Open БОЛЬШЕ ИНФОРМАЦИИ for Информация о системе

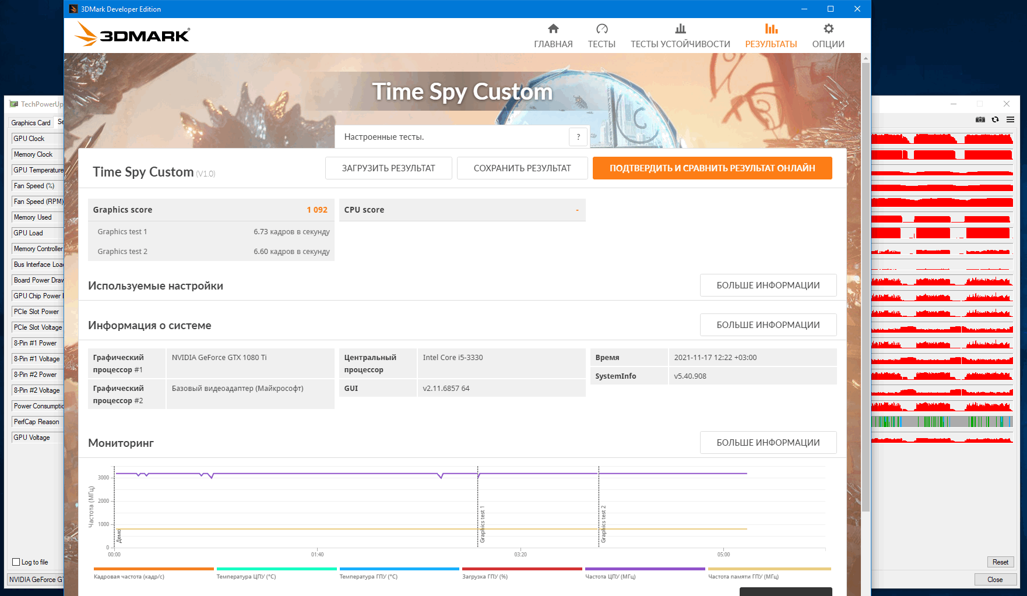[x=768, y=325]
